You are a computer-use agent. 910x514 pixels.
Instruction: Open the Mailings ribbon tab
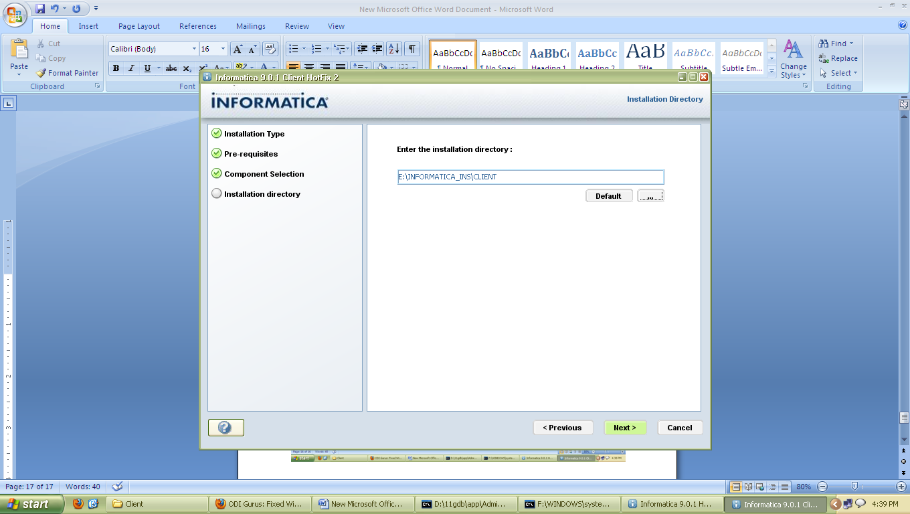coord(251,26)
